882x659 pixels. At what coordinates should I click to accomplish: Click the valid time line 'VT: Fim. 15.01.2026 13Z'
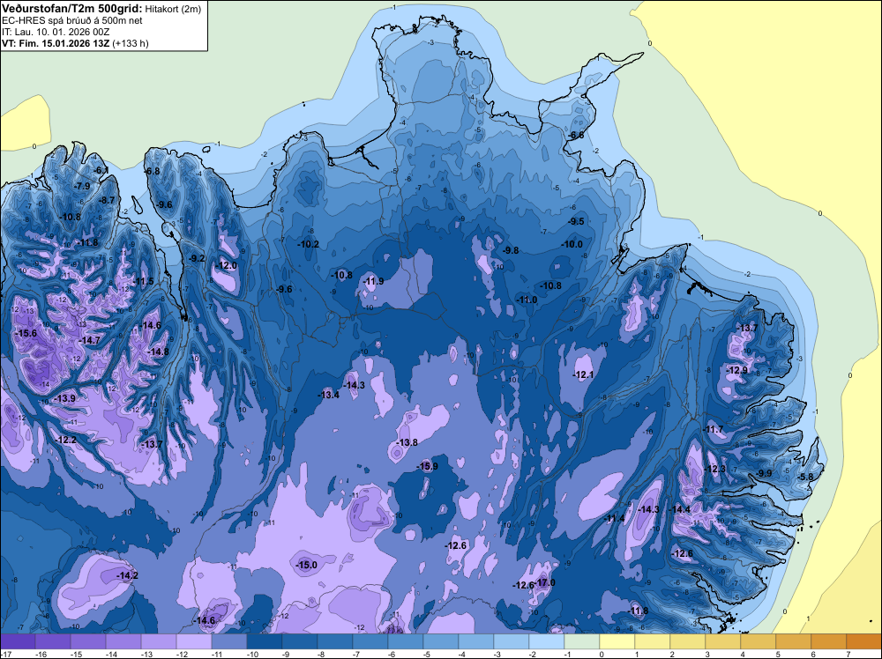pos(56,43)
